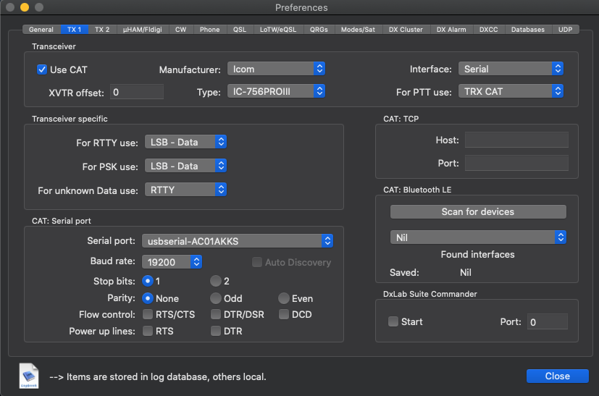Click the Close button
The height and width of the screenshot is (396, 599).
point(558,376)
